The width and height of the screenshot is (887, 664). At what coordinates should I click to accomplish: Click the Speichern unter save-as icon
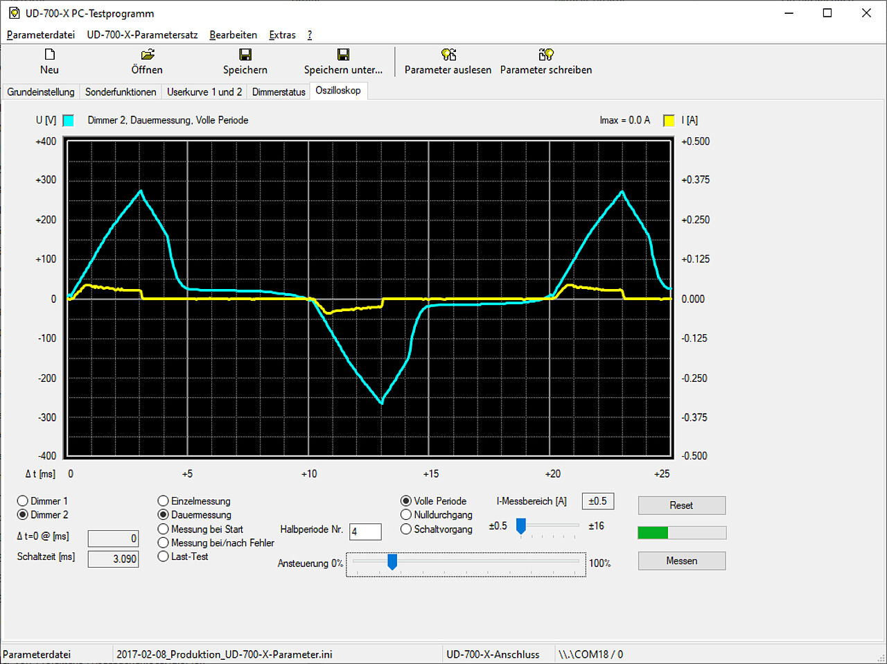(343, 55)
